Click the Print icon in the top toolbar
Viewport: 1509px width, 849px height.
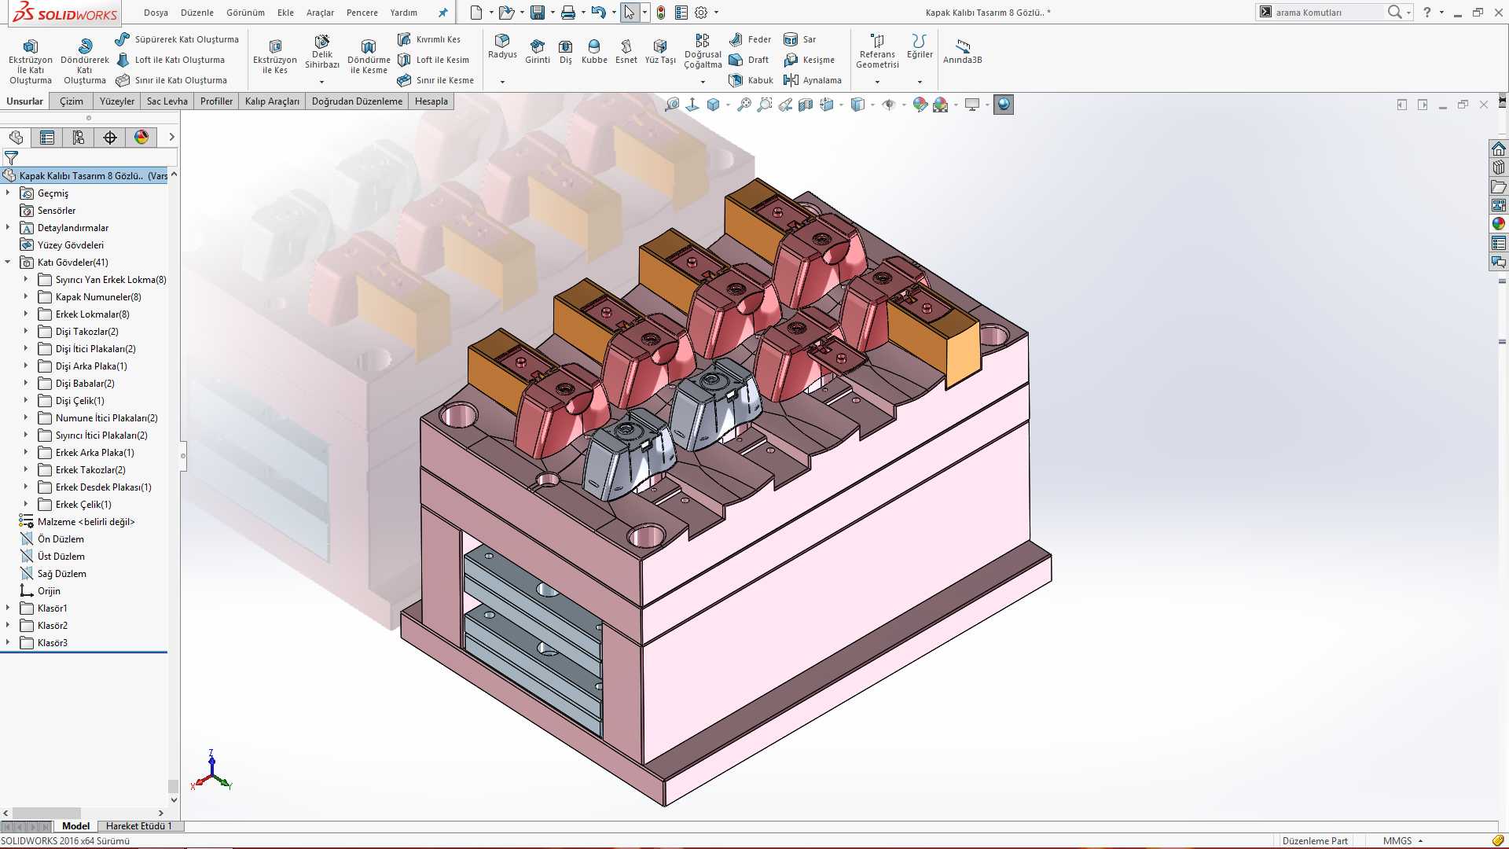(x=568, y=13)
